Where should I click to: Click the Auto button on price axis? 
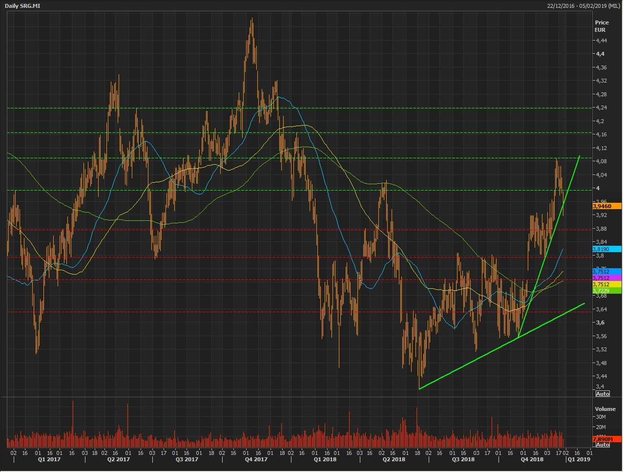[x=602, y=394]
